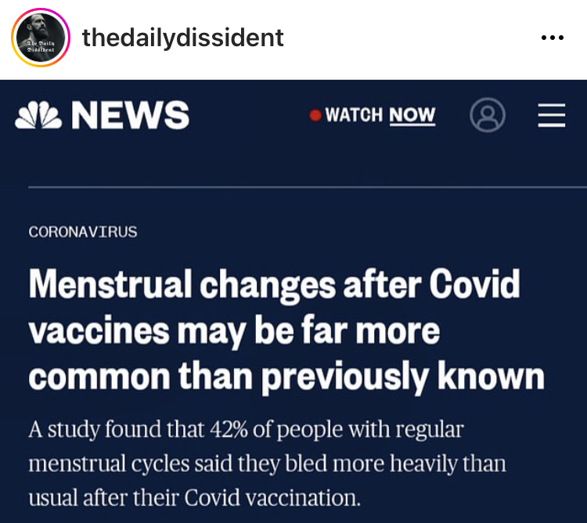Click the word Covid in headline
The height and width of the screenshot is (523, 587).
pos(475,283)
